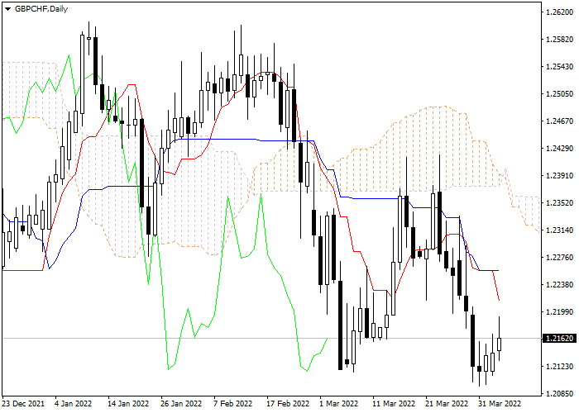Click the 1.23520 price axis label
579x413 pixels.
(x=559, y=203)
